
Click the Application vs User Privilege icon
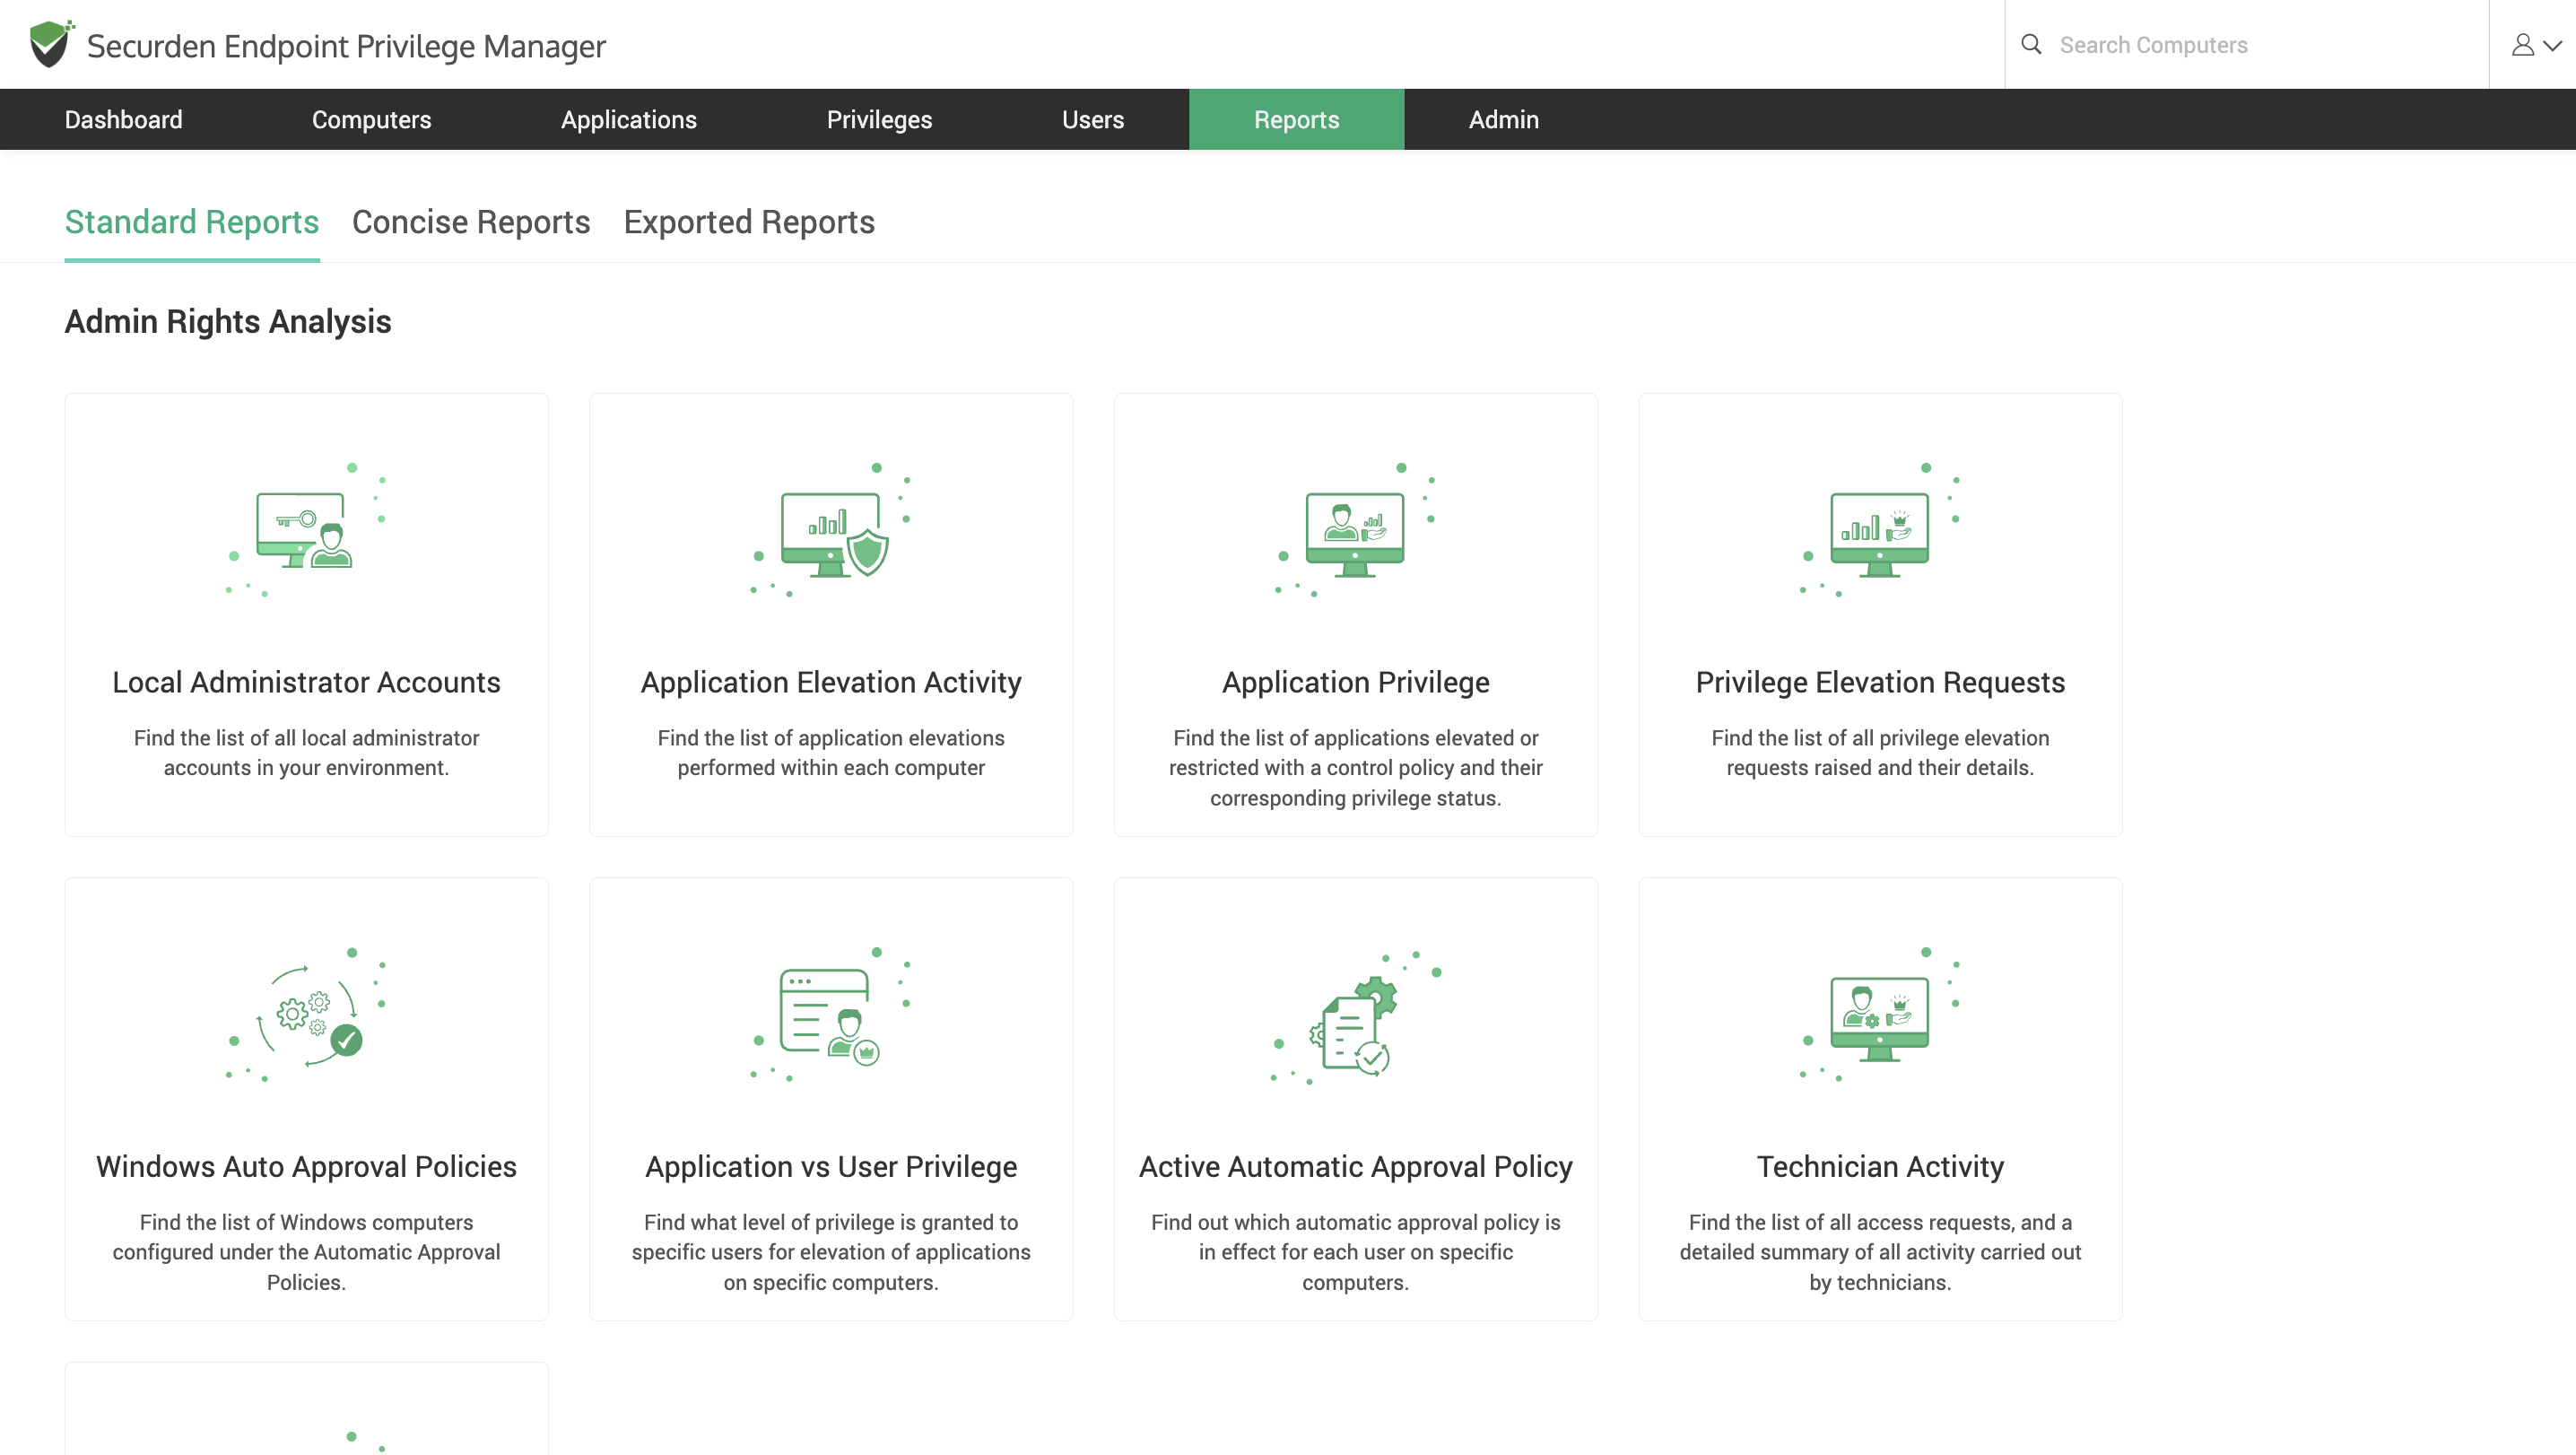pyautogui.click(x=831, y=1014)
